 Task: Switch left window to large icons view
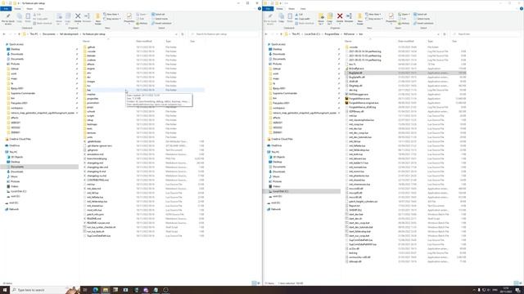[259, 283]
